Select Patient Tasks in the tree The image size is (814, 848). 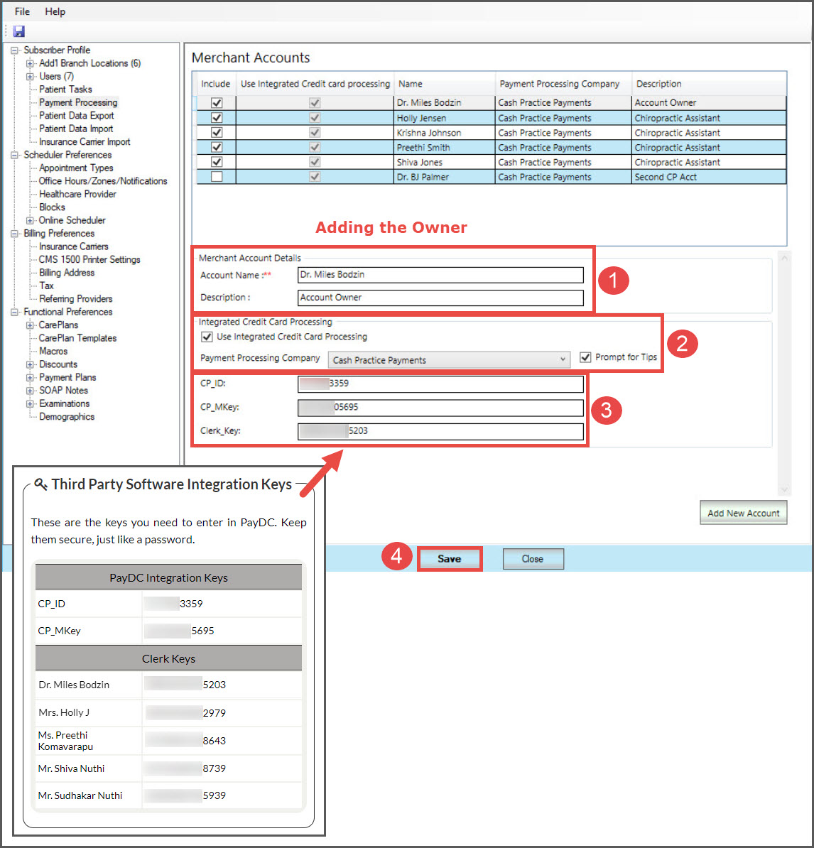pyautogui.click(x=65, y=89)
